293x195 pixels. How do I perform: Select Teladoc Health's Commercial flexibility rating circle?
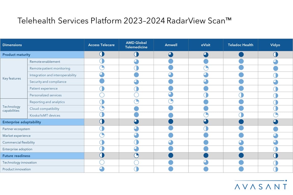coord(241,142)
